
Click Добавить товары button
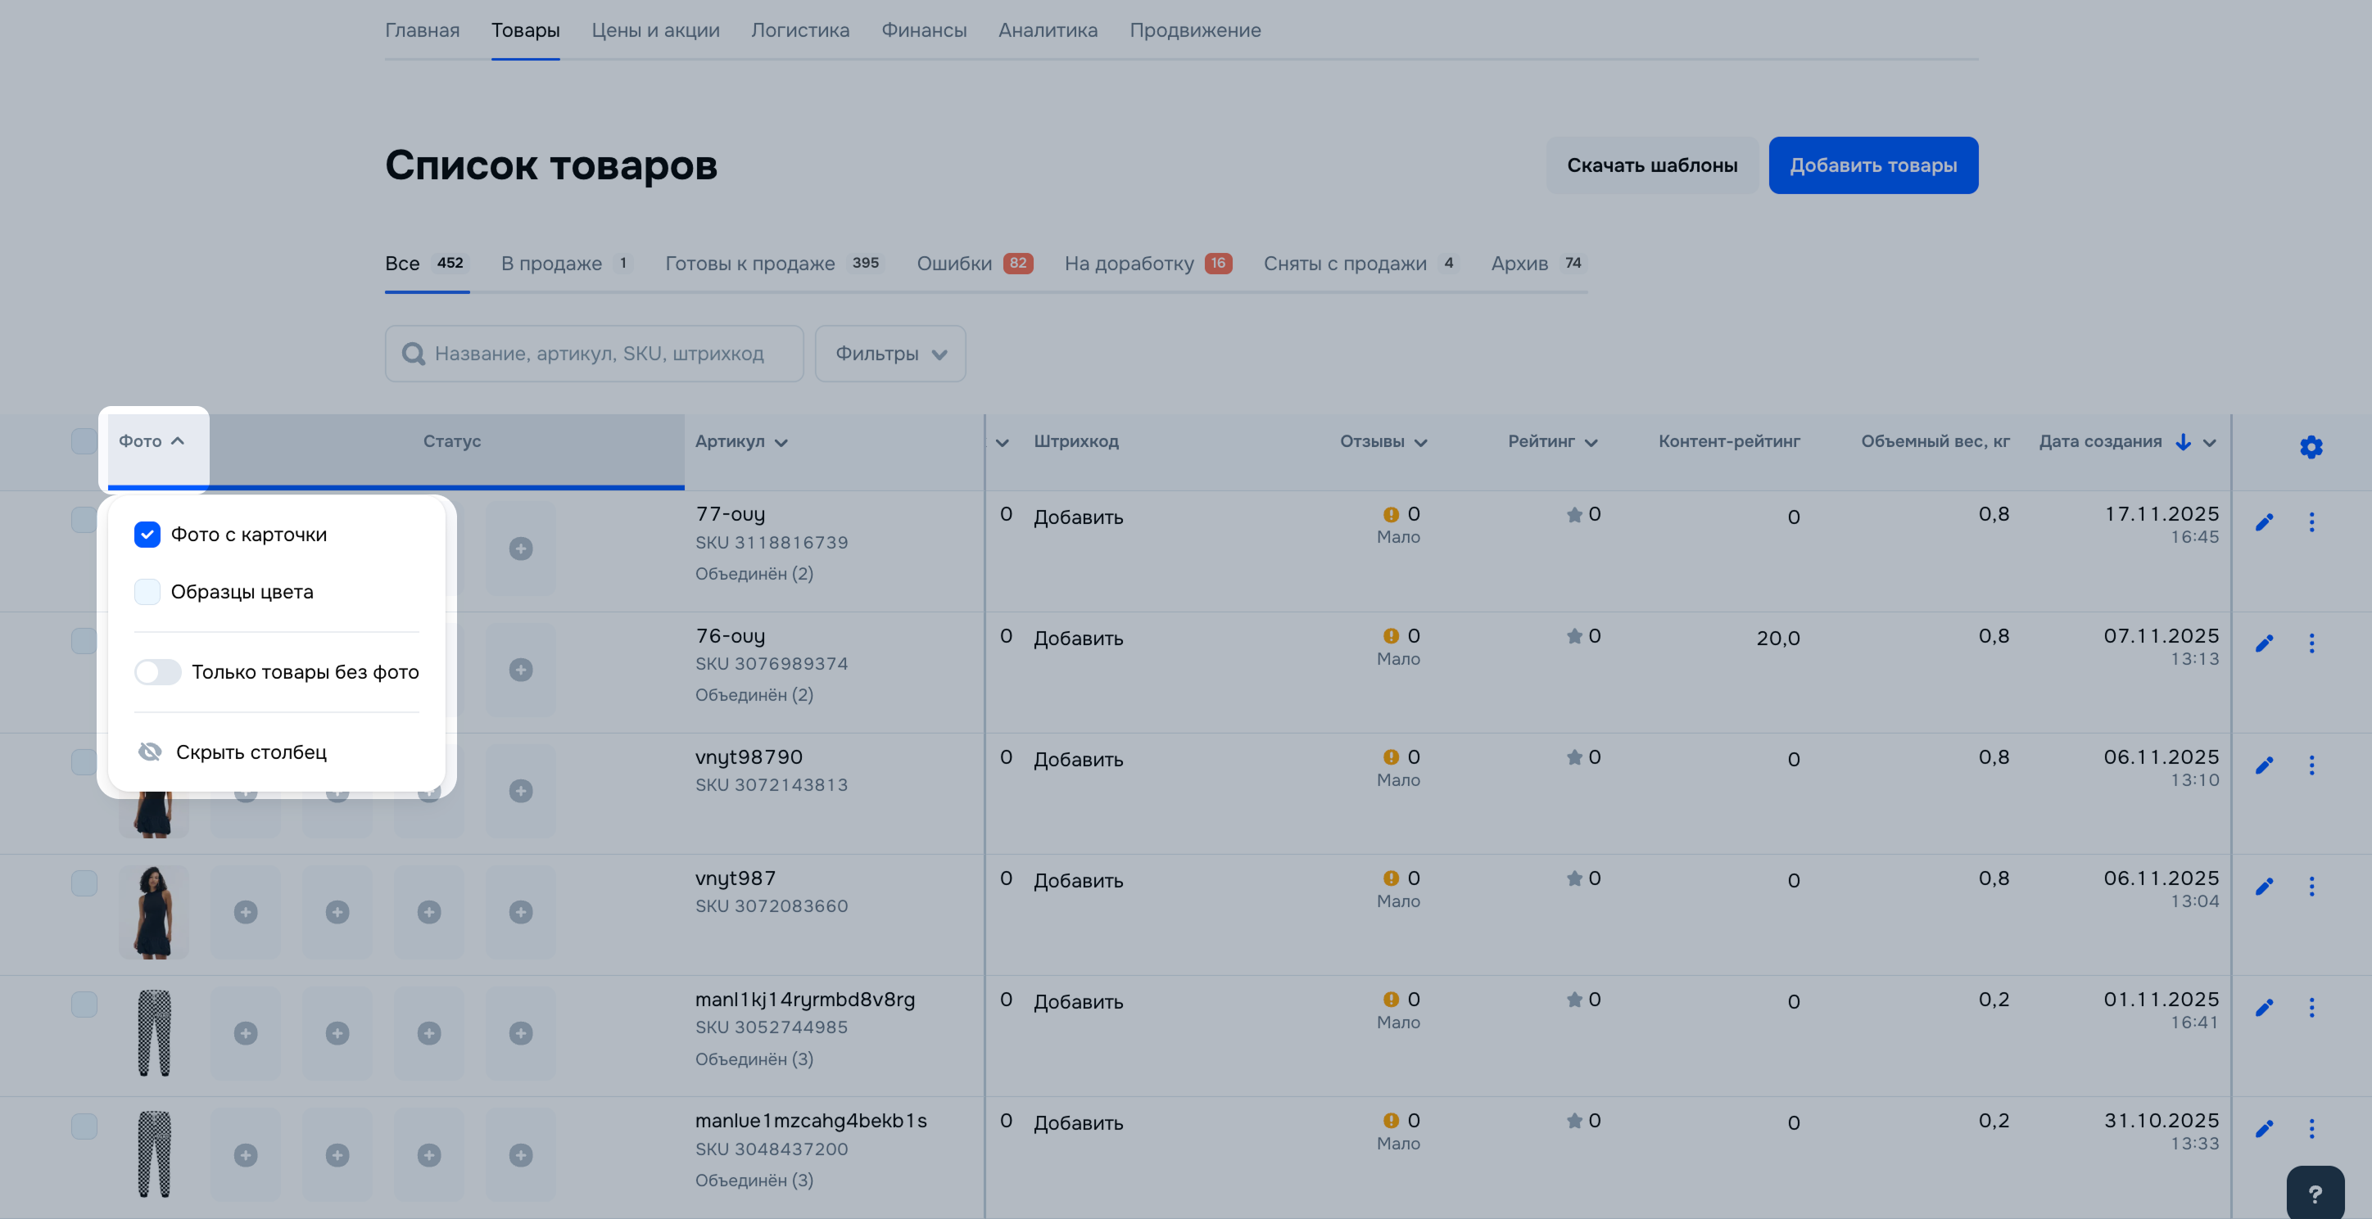pos(1872,165)
